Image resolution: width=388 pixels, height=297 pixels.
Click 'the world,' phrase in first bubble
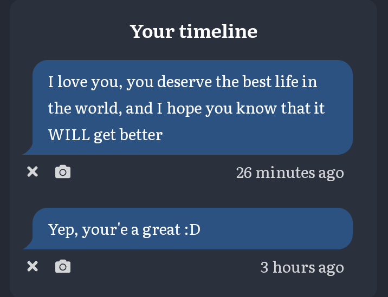coord(85,108)
